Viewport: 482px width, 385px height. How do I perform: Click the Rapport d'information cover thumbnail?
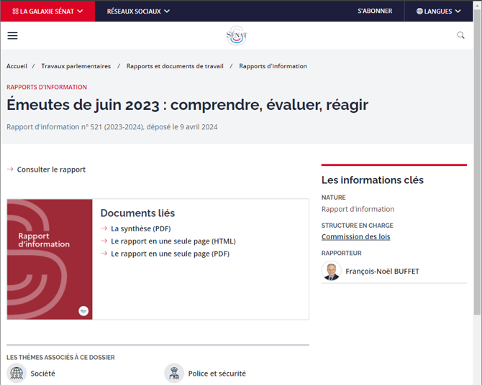[50, 259]
